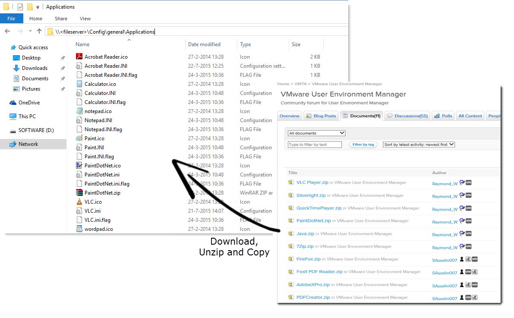Image resolution: width=514 pixels, height=318 pixels.
Task: Open the File menu in Explorer
Action: point(12,19)
